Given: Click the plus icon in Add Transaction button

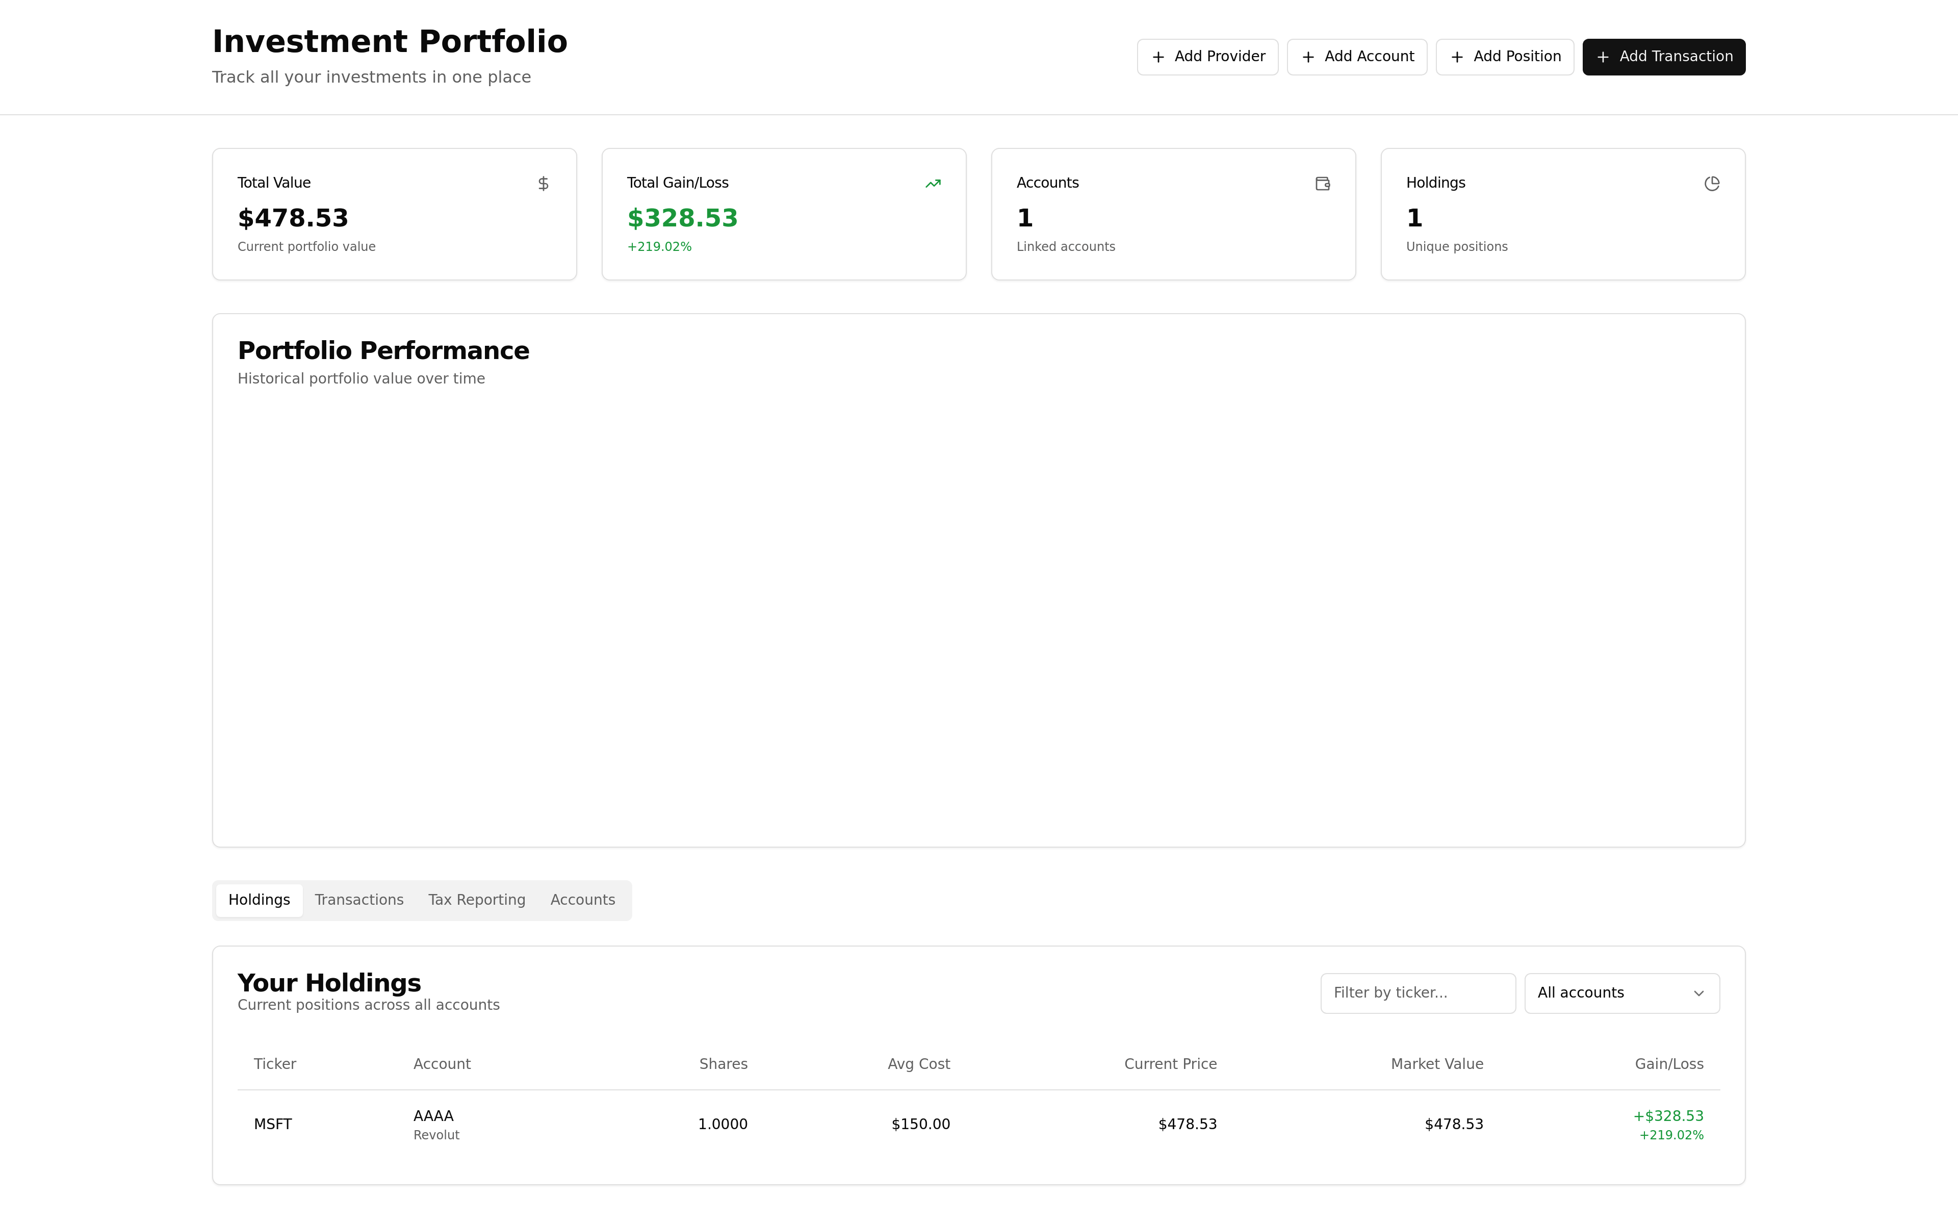Looking at the screenshot, I should click(1605, 57).
